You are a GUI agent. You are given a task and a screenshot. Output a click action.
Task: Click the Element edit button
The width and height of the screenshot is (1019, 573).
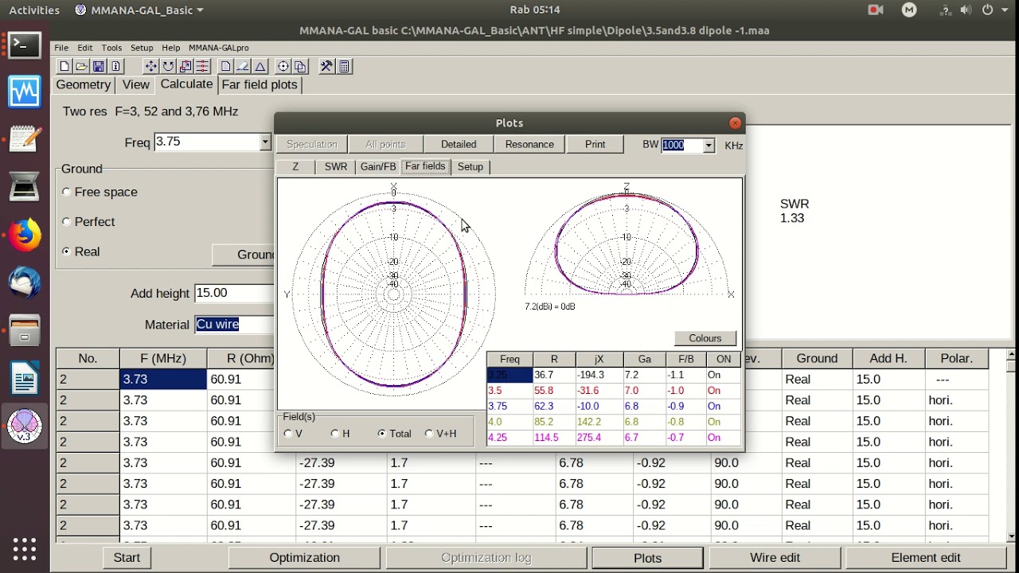pyautogui.click(x=926, y=558)
